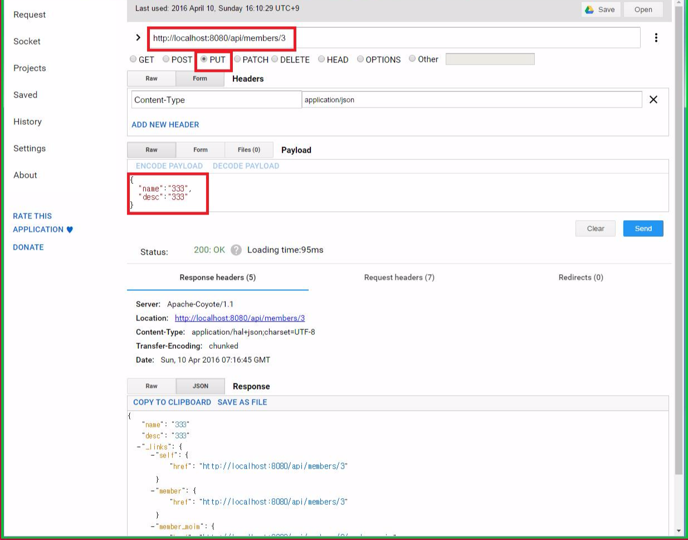Viewport: 688px width, 540px height.
Task: Click the request URL input field
Action: click(394, 38)
